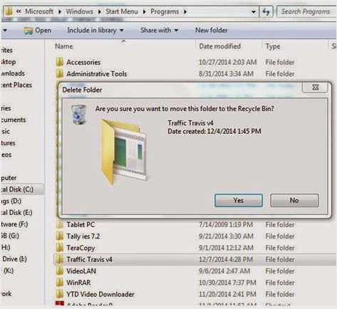Viewport: 337px width, 309px height.
Task: Click the Traffic Travis folder preview image
Action: (124, 152)
